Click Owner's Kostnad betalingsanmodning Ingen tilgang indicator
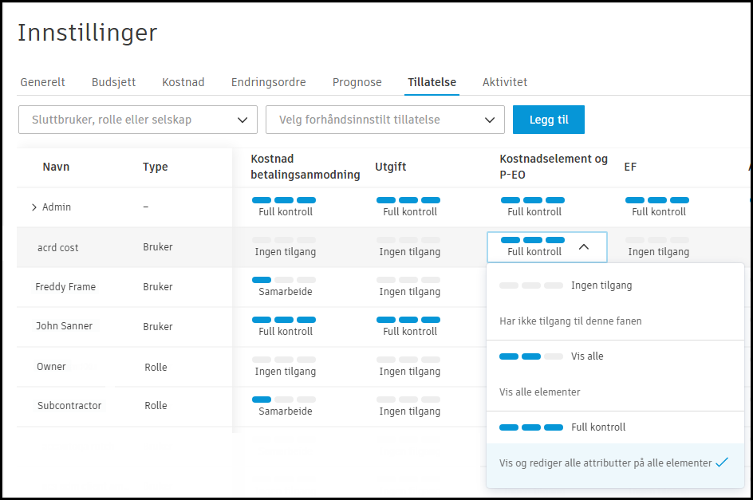 284,365
